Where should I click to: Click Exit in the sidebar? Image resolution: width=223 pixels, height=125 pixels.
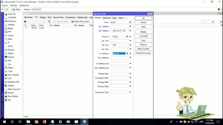point(9,100)
